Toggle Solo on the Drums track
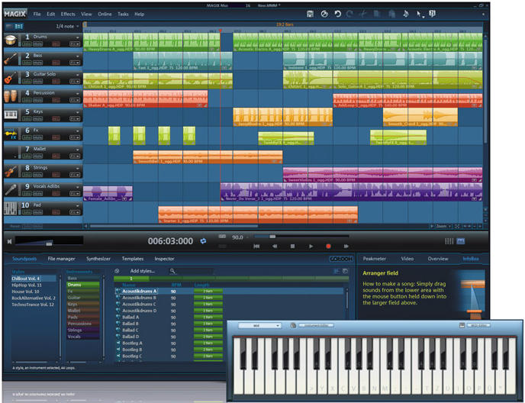The image size is (525, 403). [27, 44]
